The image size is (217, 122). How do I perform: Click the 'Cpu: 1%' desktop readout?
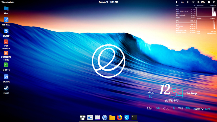(169, 108)
